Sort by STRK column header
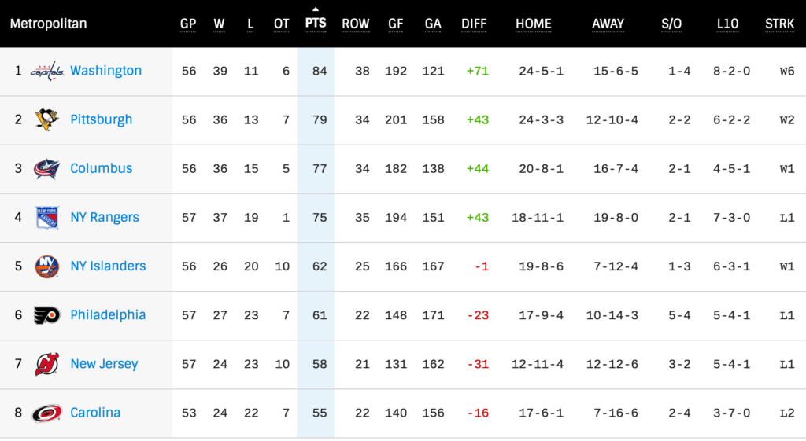 click(779, 24)
